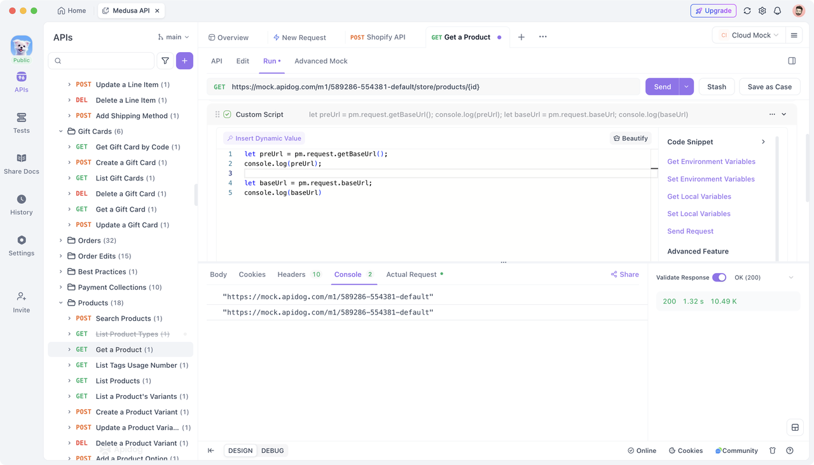Toggle the Validate Response switch

719,278
